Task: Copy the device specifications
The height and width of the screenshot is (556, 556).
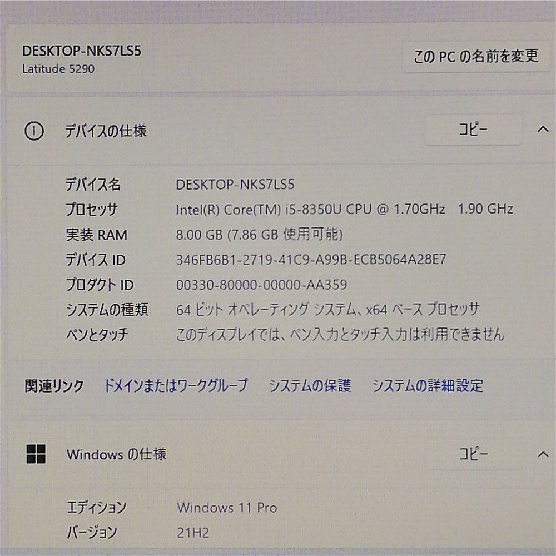Action: click(x=473, y=130)
